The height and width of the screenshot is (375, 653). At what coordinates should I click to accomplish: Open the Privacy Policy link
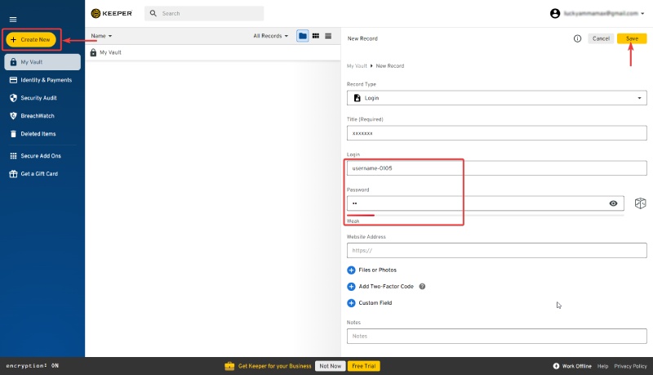(x=630, y=366)
